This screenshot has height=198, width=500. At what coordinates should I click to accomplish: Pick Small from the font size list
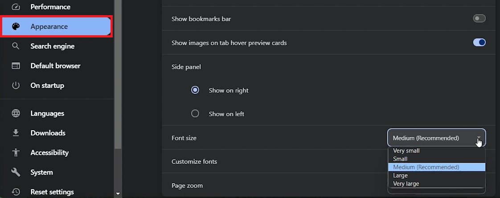pyautogui.click(x=400, y=159)
